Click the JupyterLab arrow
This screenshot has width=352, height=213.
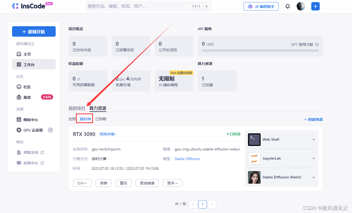click(313, 159)
